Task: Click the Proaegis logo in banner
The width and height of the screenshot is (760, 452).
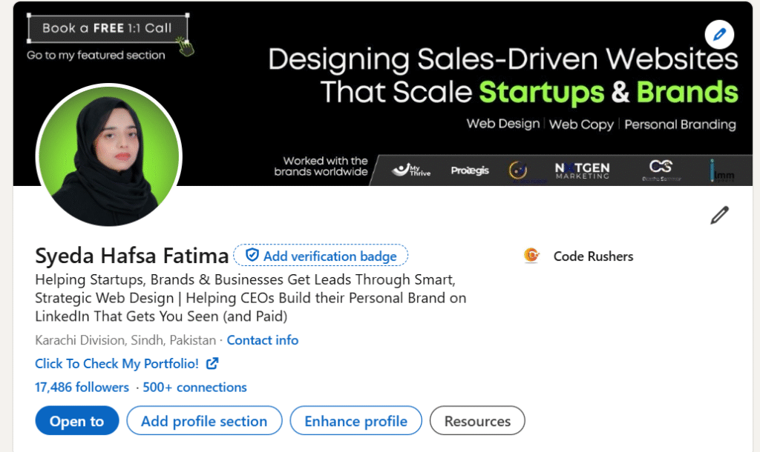Action: pos(470,170)
